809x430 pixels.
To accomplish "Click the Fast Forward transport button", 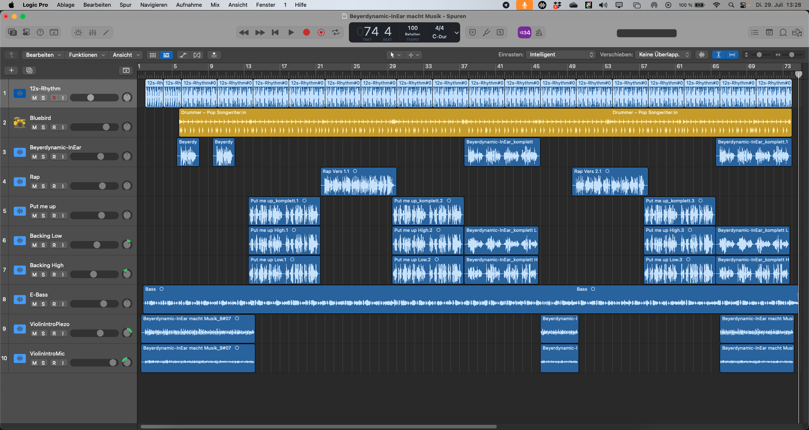I will coord(260,32).
